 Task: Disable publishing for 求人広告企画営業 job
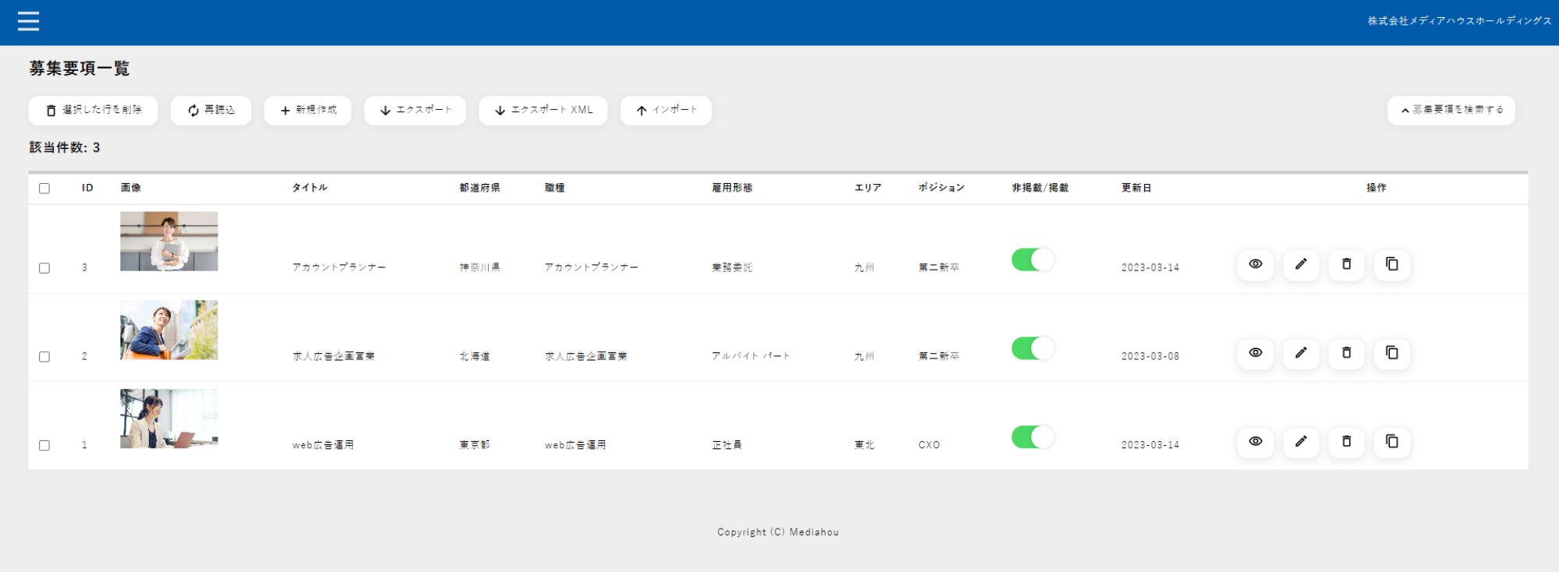1032,348
